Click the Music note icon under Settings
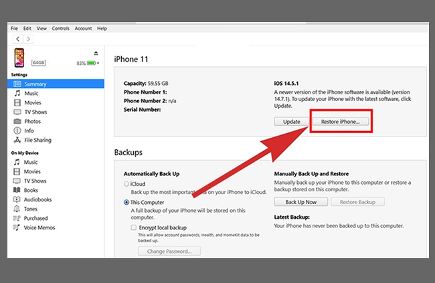Screen dimensions: 435x283 17,93
